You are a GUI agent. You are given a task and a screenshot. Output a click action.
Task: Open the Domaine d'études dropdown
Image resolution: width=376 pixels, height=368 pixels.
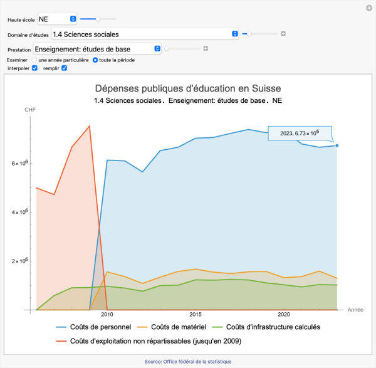pyautogui.click(x=145, y=34)
